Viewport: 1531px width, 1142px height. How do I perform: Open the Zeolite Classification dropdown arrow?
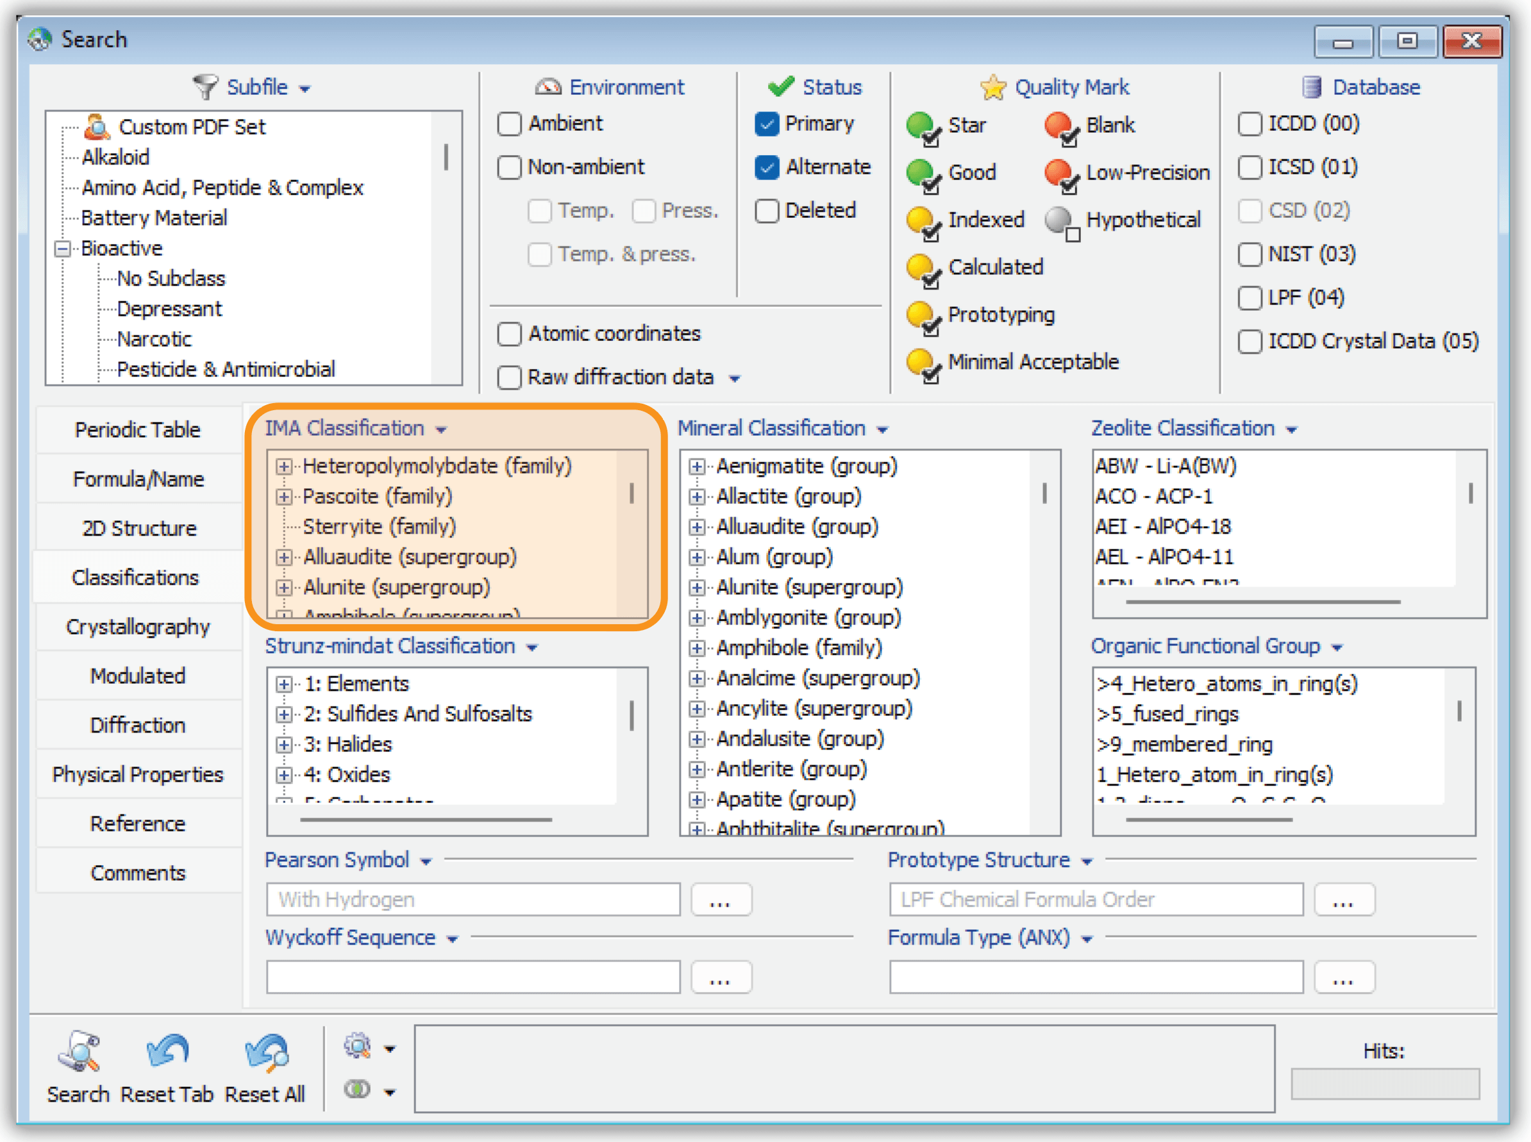[x=1291, y=430]
